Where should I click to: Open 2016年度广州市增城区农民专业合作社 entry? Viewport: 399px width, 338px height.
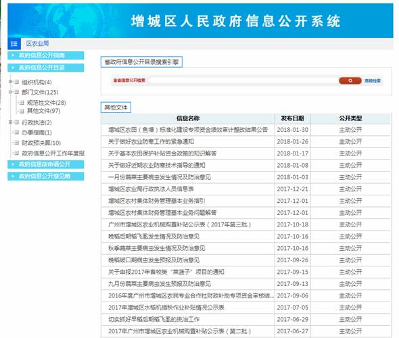191,296
